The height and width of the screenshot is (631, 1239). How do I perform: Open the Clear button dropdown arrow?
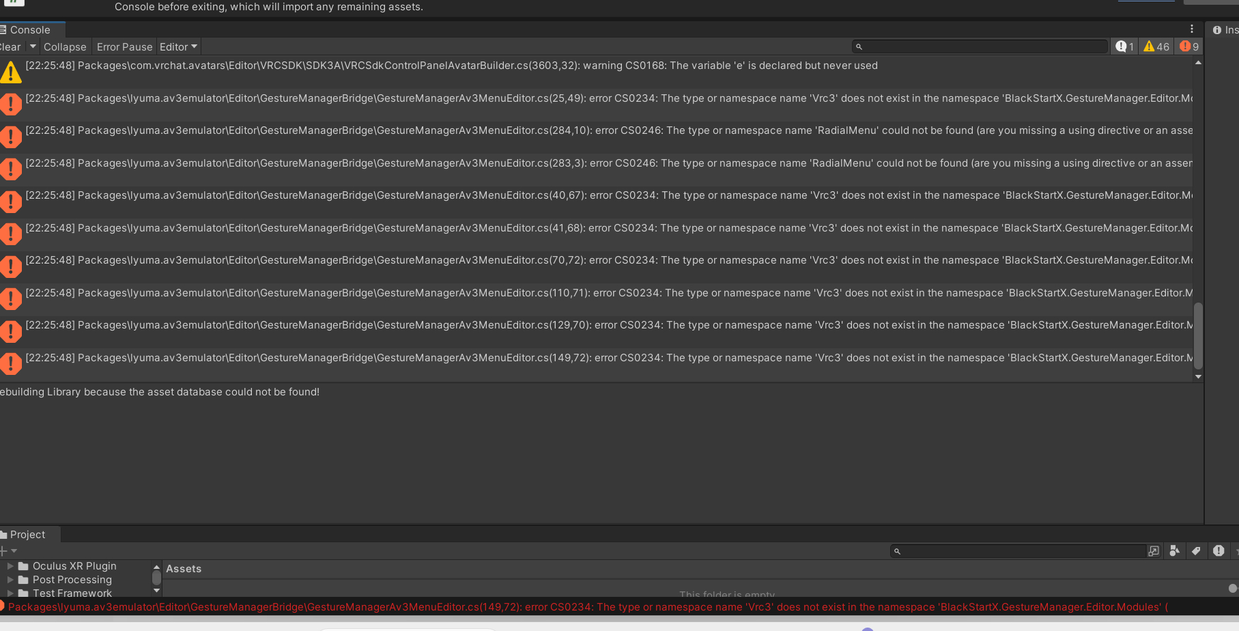tap(33, 46)
